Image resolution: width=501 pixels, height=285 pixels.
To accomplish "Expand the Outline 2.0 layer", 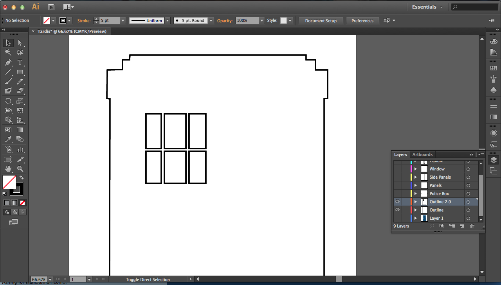I will pyautogui.click(x=416, y=202).
